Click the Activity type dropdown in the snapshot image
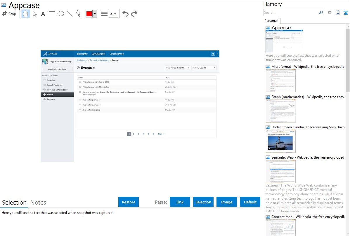The width and height of the screenshot is (350, 236). click(204, 68)
